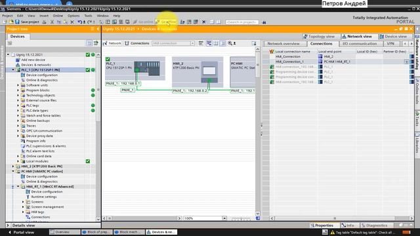Click the zoom magnifier icon in network toolbar
The width and height of the screenshot is (420, 236).
(x=230, y=43)
